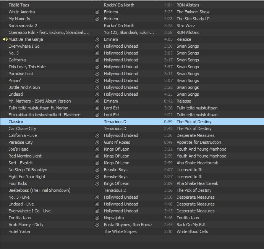Open artist Nopsajalka
Viewport: 264px width, 249px height.
114,218
